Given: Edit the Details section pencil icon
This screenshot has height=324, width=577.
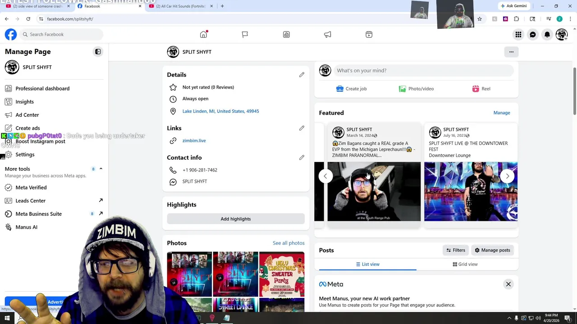Looking at the screenshot, I should (302, 75).
